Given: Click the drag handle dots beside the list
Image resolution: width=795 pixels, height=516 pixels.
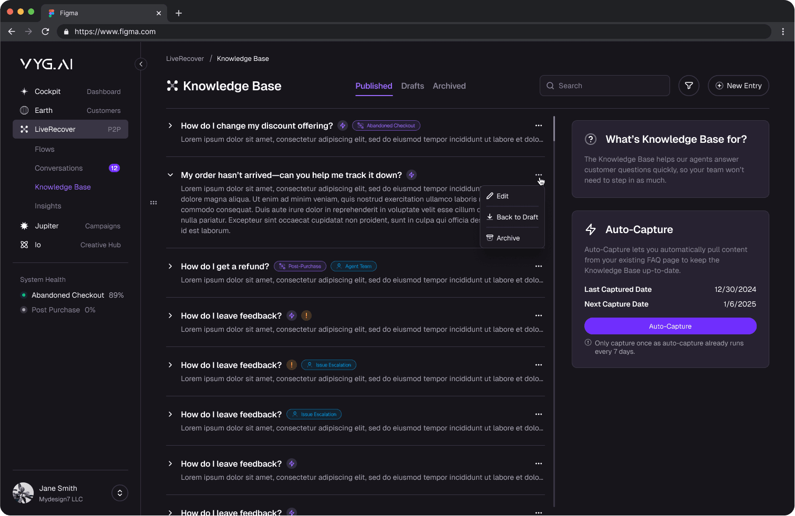Looking at the screenshot, I should click(x=153, y=203).
